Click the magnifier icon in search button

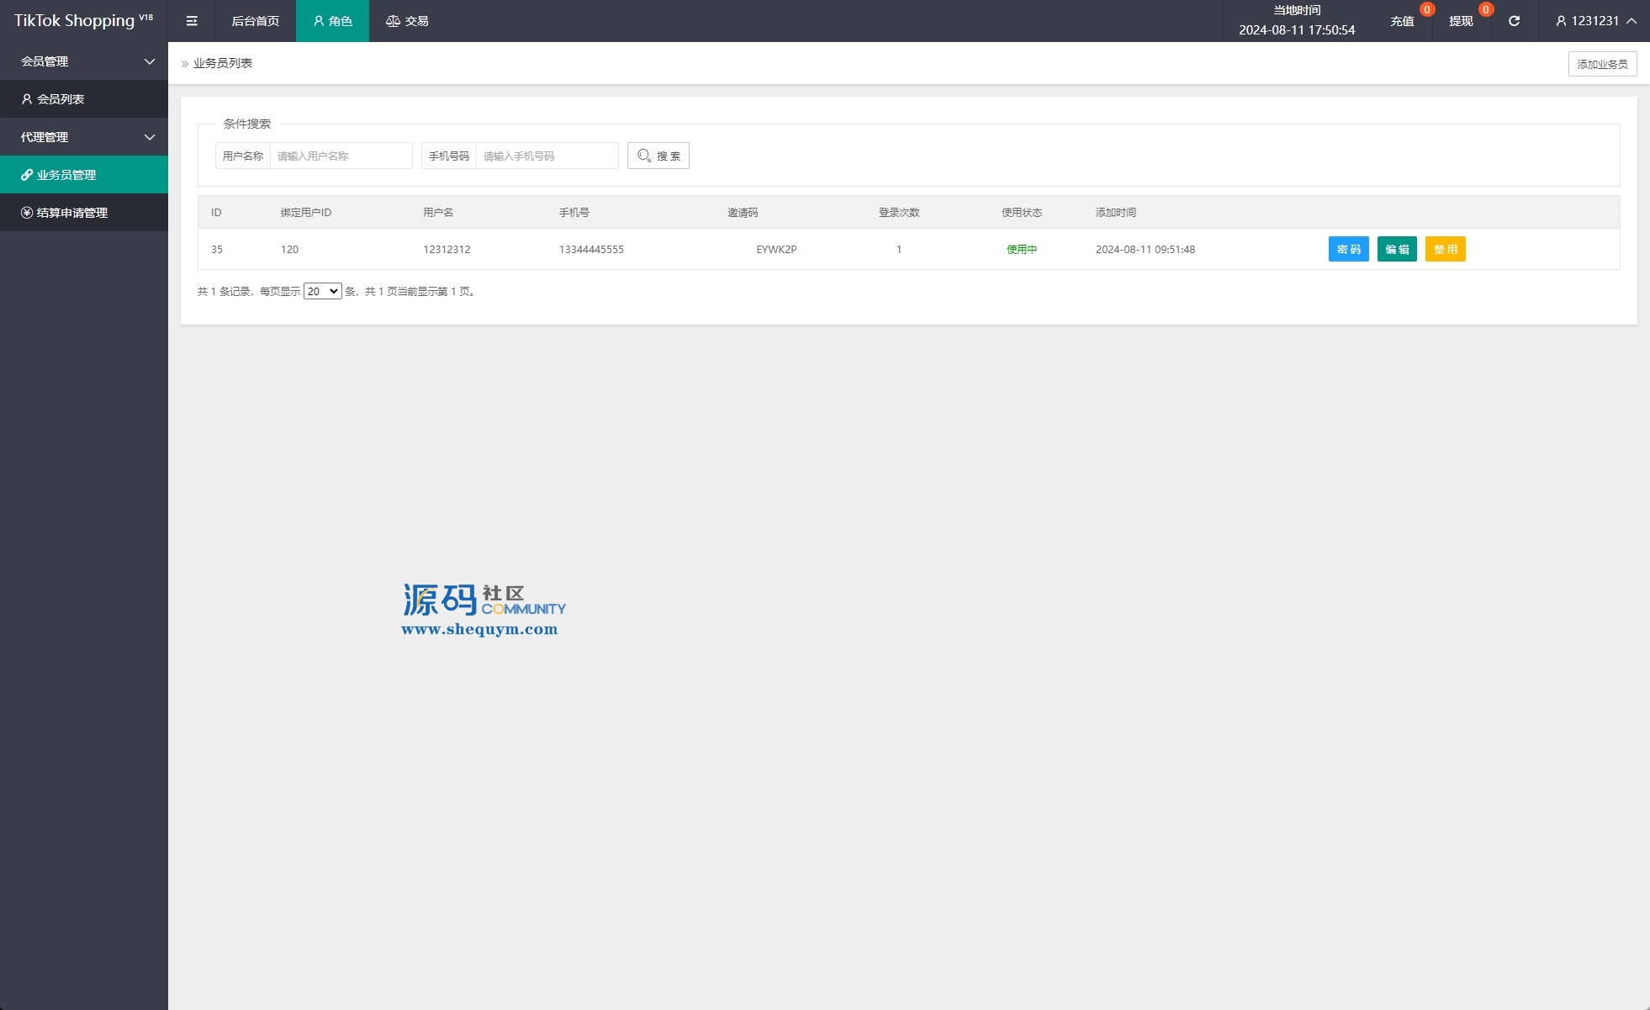[644, 156]
